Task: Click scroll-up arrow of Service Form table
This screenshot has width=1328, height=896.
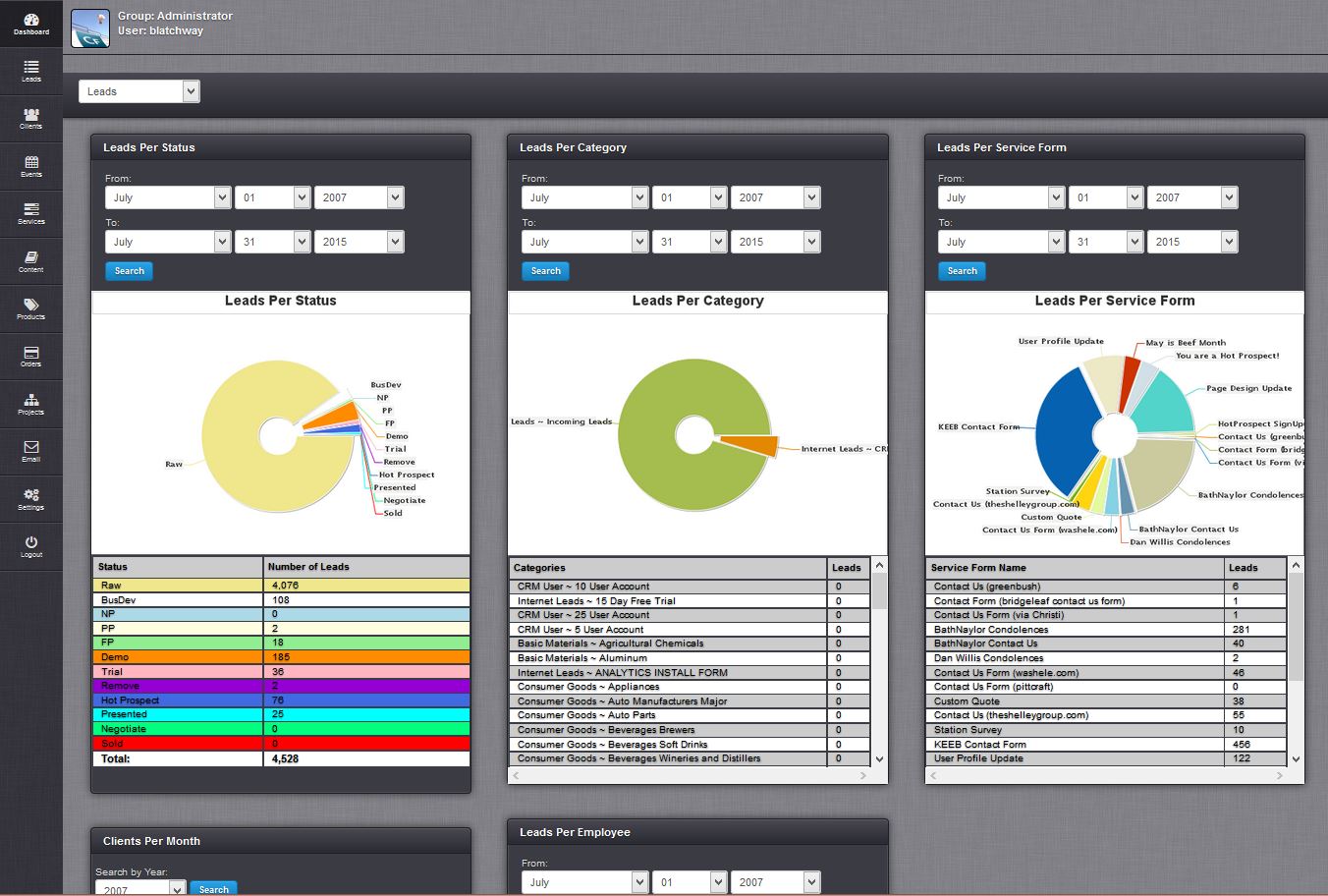Action: [x=1296, y=565]
